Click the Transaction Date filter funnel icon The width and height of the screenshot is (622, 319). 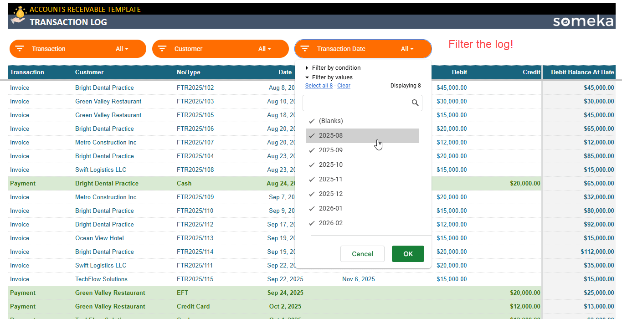[x=304, y=48]
